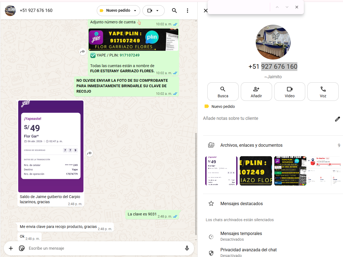The height and width of the screenshot is (257, 343).
Task: Click the Escribe un mensaje input field
Action: click(103, 248)
